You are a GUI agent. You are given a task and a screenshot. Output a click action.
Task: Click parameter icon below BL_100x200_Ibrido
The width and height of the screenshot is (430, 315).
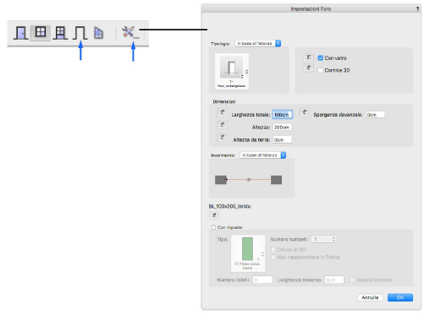pyautogui.click(x=214, y=215)
